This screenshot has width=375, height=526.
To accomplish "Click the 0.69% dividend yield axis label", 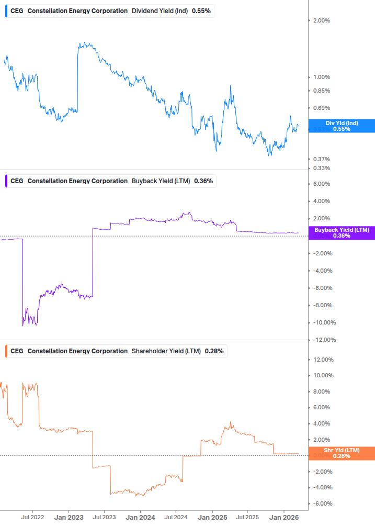I will 322,108.
